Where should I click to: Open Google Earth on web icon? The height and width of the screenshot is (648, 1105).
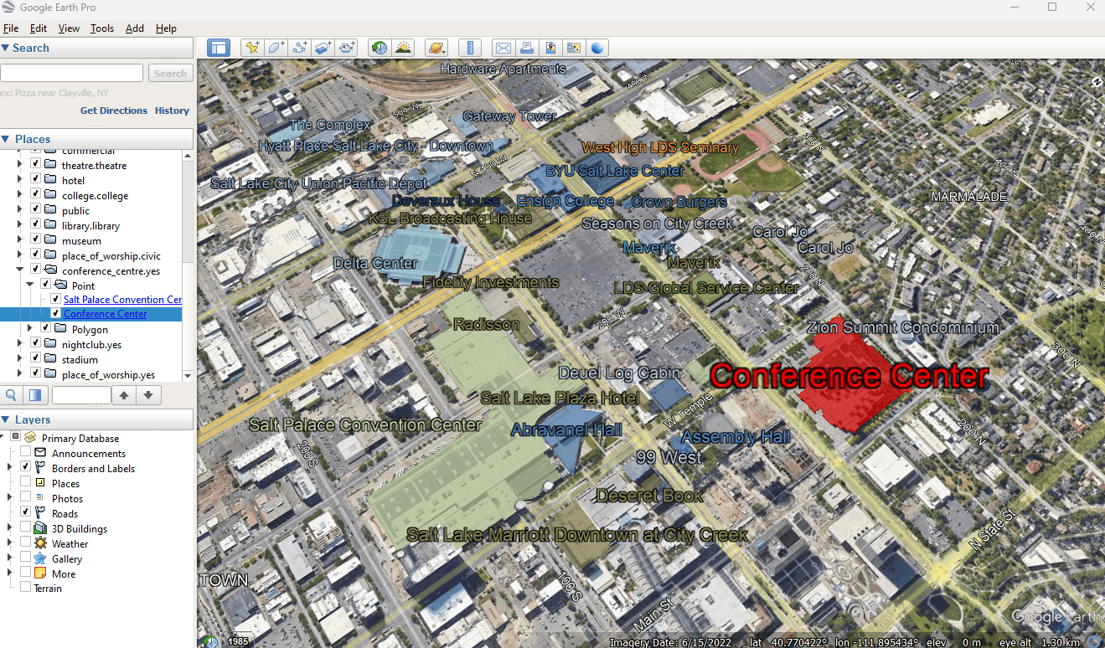[597, 48]
